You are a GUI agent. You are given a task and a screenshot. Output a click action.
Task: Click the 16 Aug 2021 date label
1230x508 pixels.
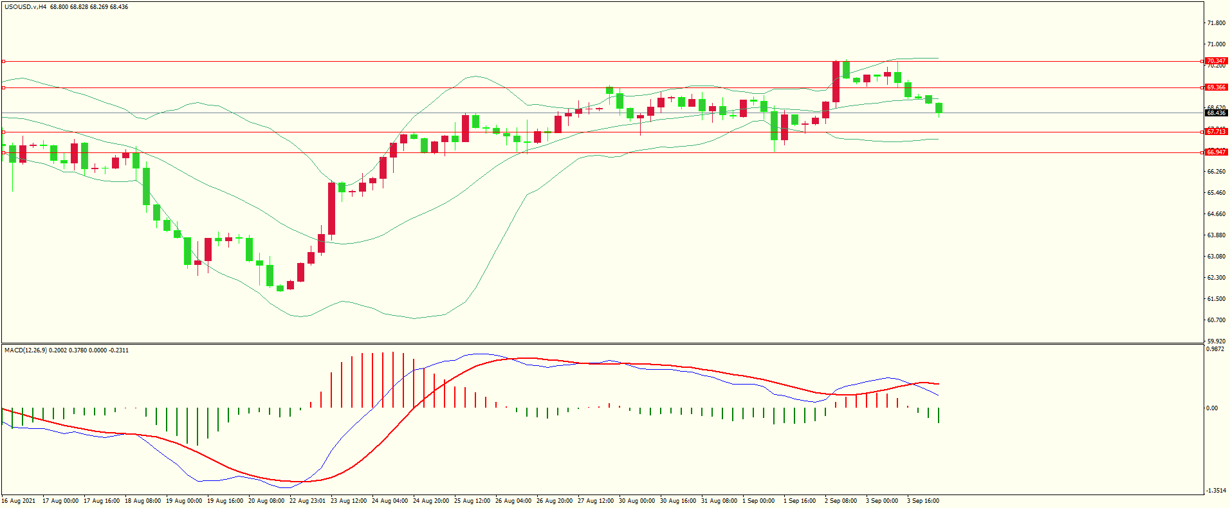19,501
